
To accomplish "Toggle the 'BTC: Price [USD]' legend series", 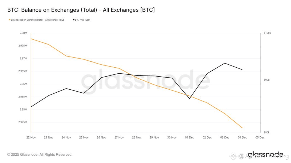I will coord(82,20).
